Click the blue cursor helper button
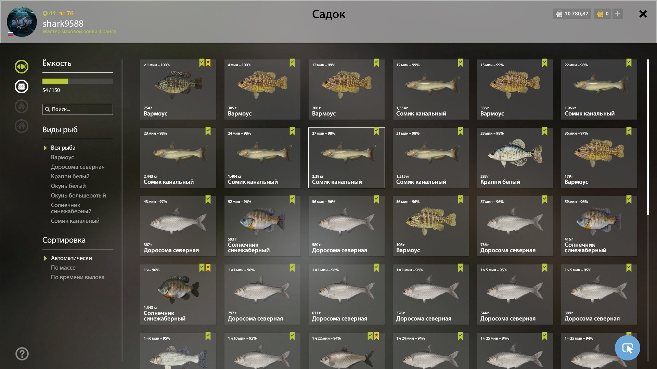Image resolution: width=657 pixels, height=369 pixels. (627, 348)
